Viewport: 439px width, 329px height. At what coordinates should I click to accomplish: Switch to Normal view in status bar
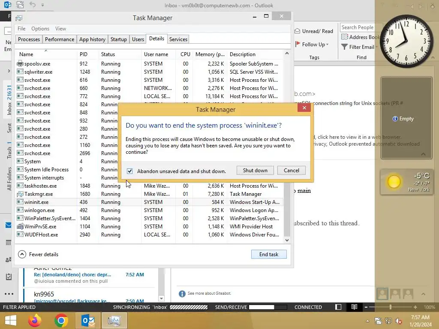click(338, 307)
